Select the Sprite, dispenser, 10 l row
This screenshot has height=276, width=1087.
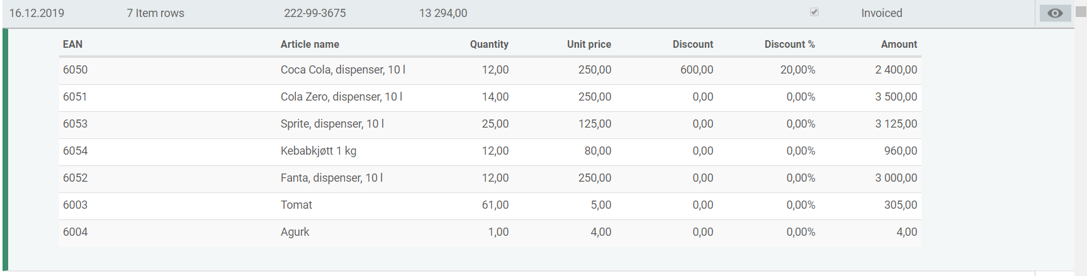click(332, 124)
